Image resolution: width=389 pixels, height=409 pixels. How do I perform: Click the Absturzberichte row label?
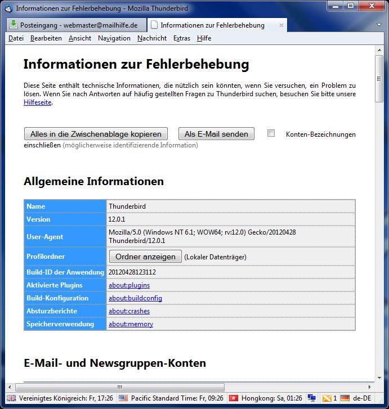tap(52, 311)
